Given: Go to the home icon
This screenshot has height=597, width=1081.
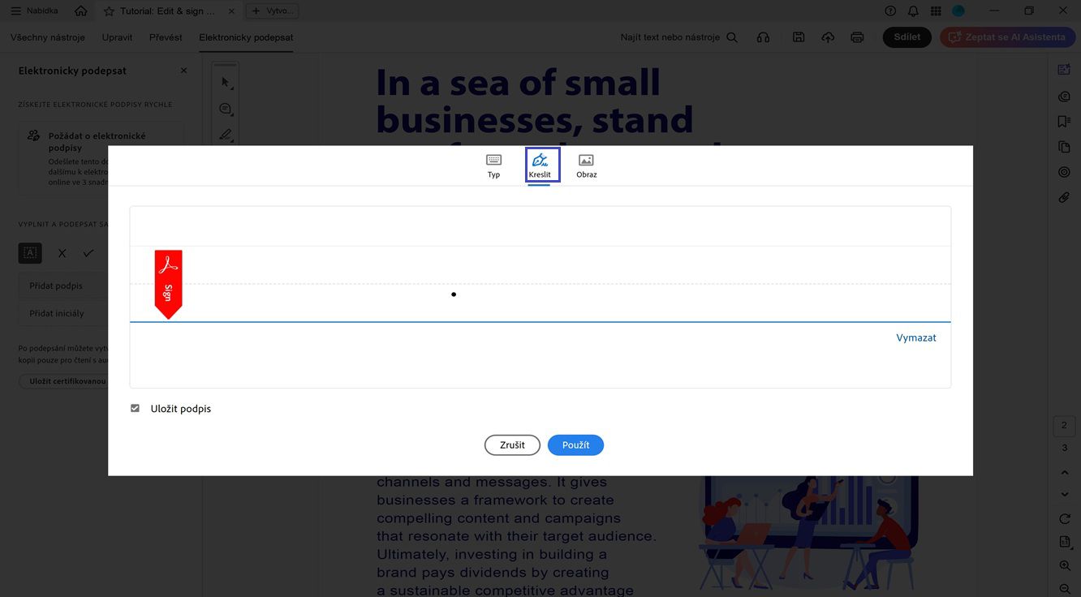Looking at the screenshot, I should pos(80,11).
